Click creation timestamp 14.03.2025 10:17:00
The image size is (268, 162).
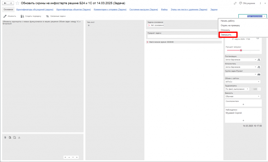(x=252, y=126)
